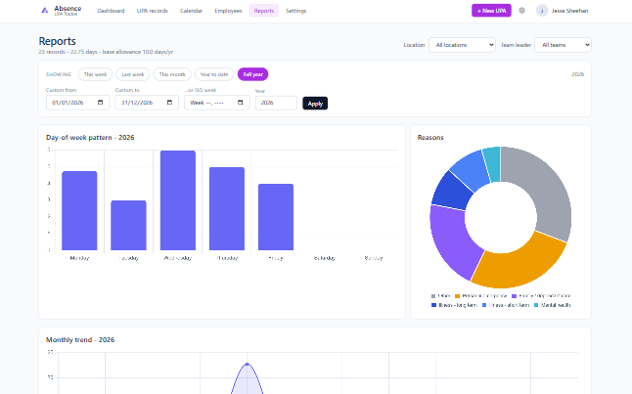The image size is (632, 394).
Task: Click the teal segment of Reasons donut
Action: [492, 163]
